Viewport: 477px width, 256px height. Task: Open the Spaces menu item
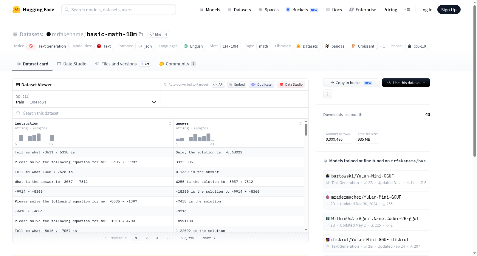coord(268,10)
